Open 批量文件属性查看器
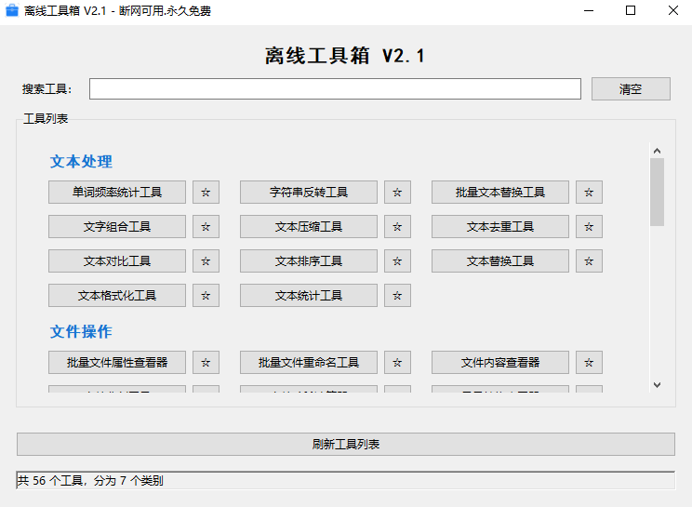 (x=117, y=362)
